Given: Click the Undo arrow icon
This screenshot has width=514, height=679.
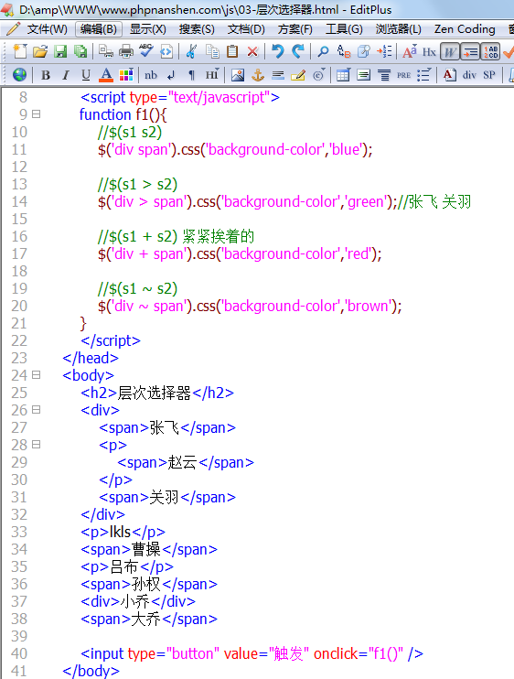Looking at the screenshot, I should coord(277,51).
